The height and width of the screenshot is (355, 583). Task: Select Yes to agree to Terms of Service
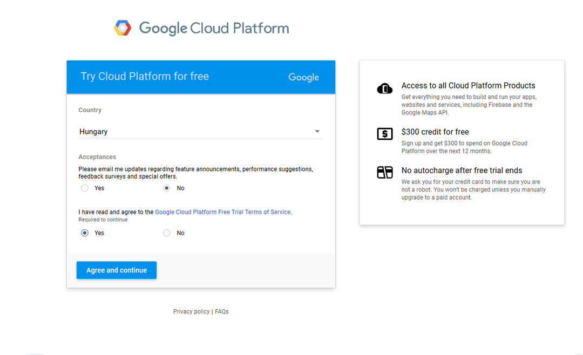click(x=85, y=233)
